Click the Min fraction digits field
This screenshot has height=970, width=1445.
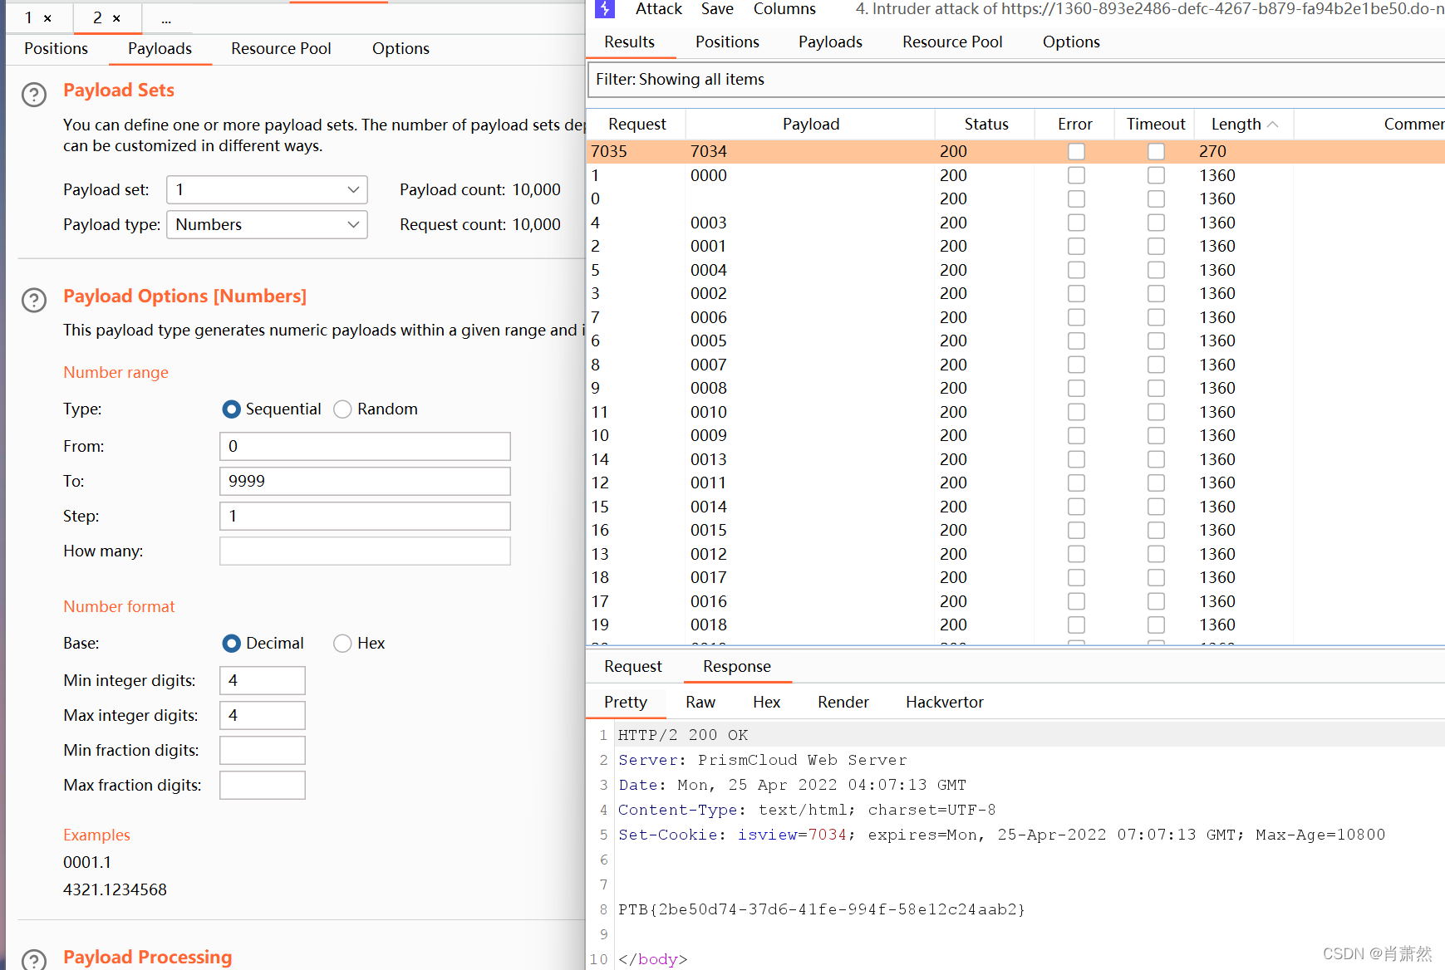click(263, 751)
